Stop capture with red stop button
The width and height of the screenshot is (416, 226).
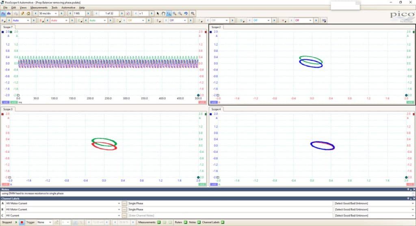click(22, 222)
